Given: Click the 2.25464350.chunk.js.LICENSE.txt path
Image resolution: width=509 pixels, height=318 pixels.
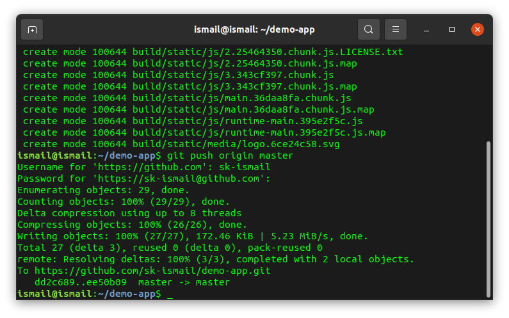Looking at the screenshot, I should tap(268, 52).
